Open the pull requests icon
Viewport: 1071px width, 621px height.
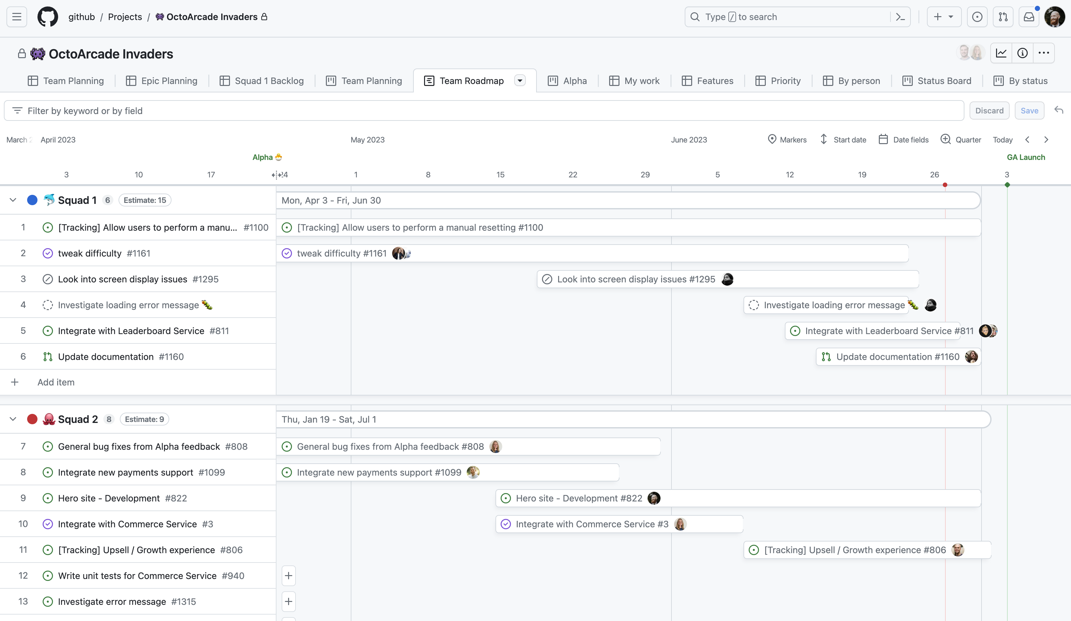click(1003, 16)
